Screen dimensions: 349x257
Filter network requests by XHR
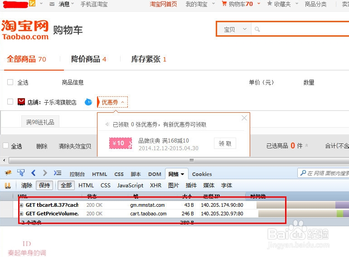155,185
